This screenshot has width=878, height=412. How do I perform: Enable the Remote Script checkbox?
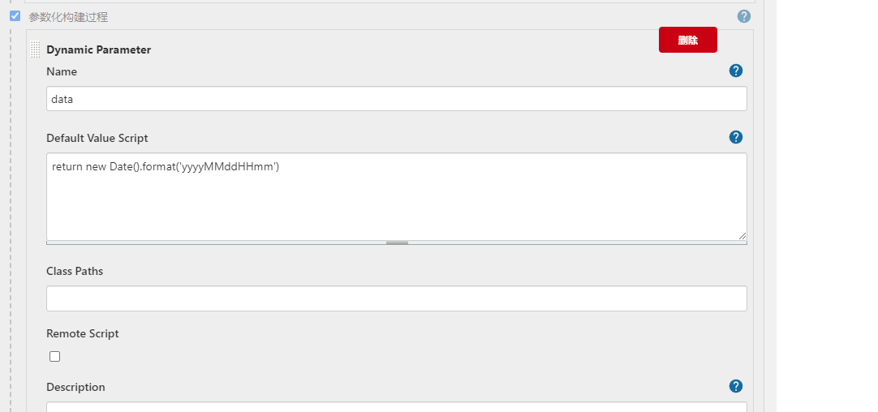pyautogui.click(x=55, y=356)
